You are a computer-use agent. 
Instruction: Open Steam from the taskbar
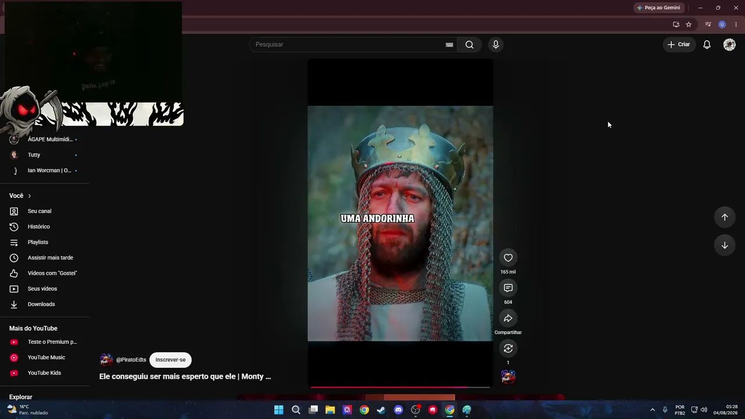(x=381, y=410)
